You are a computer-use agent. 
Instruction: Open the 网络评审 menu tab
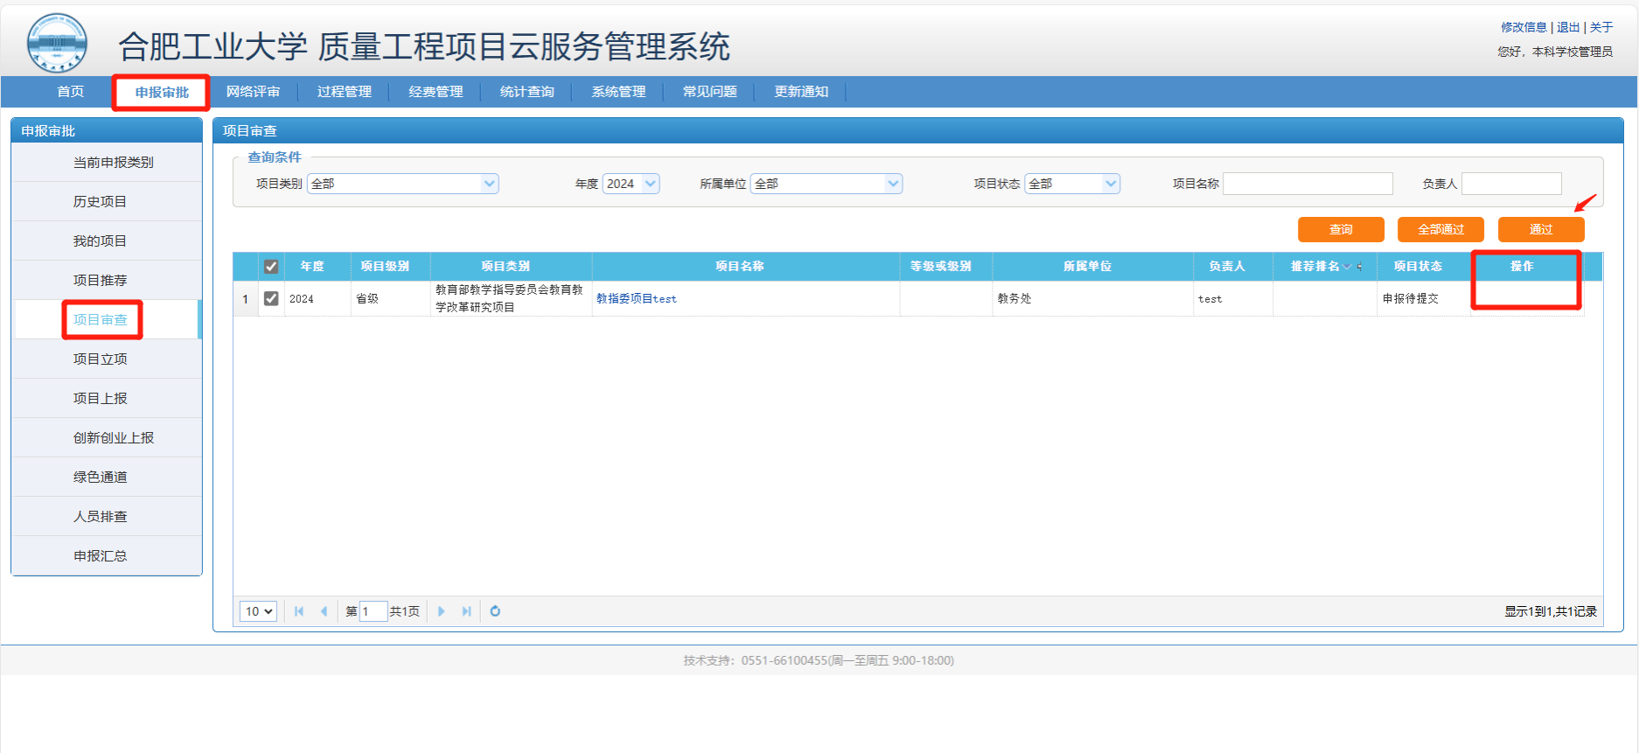[x=253, y=92]
